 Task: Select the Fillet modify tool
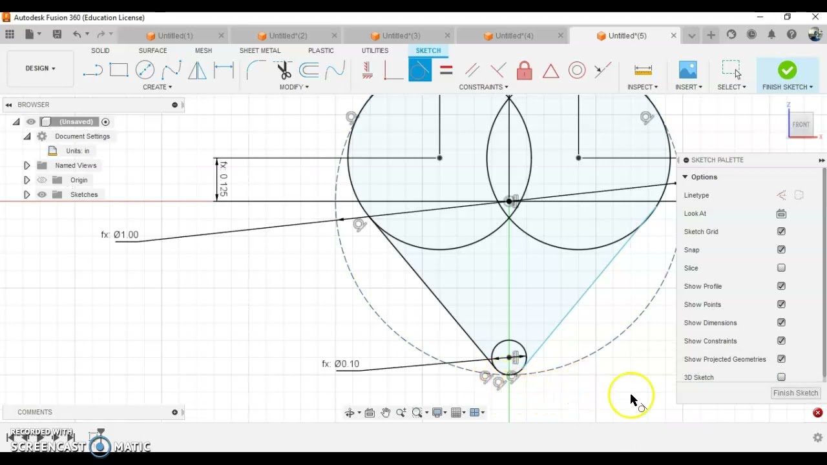point(256,70)
